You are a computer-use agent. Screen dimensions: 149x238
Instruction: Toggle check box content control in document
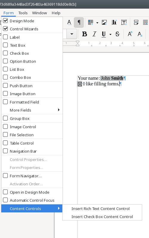pyautogui.click(x=80, y=84)
